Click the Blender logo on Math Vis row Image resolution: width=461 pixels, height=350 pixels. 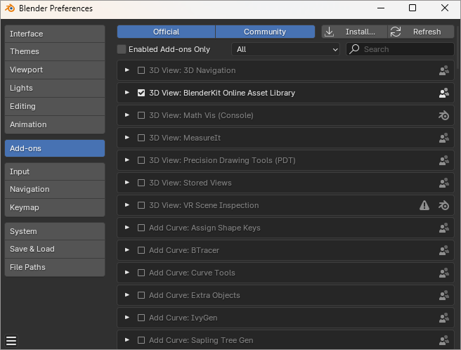pyautogui.click(x=443, y=115)
